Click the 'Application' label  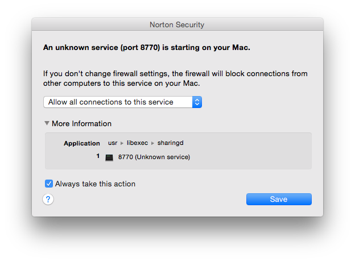81,143
